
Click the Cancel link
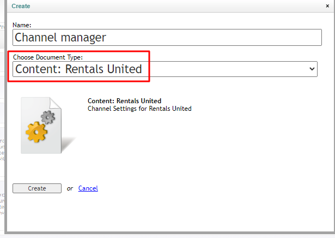88,188
